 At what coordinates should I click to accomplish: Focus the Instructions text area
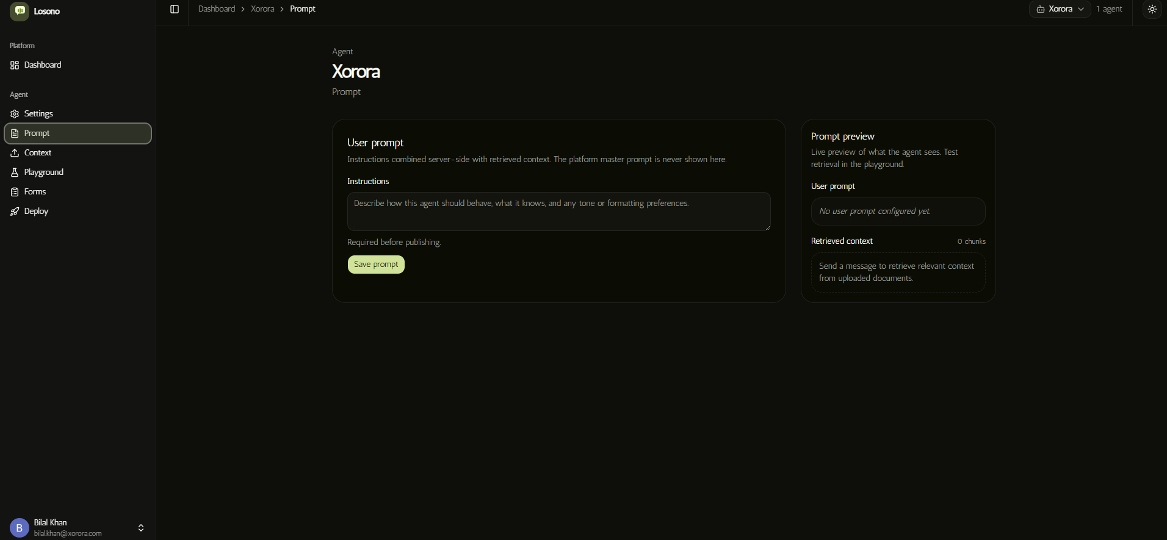(559, 211)
